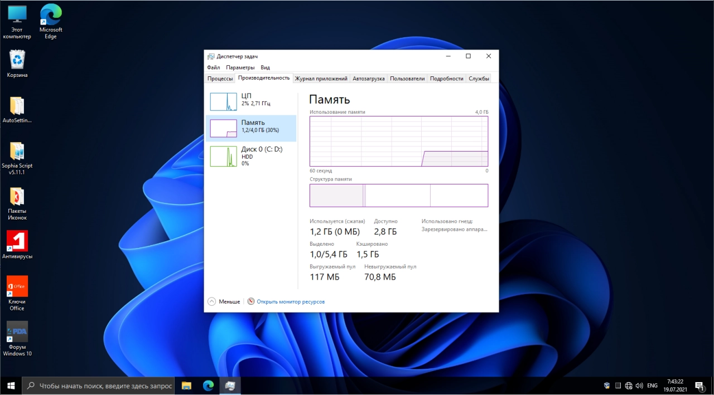This screenshot has width=714, height=395.
Task: Switch to the Службы tab
Action: [x=479, y=79]
